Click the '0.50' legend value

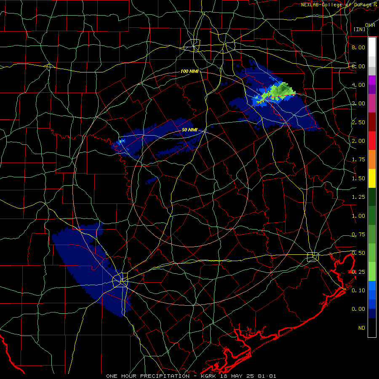358,253
